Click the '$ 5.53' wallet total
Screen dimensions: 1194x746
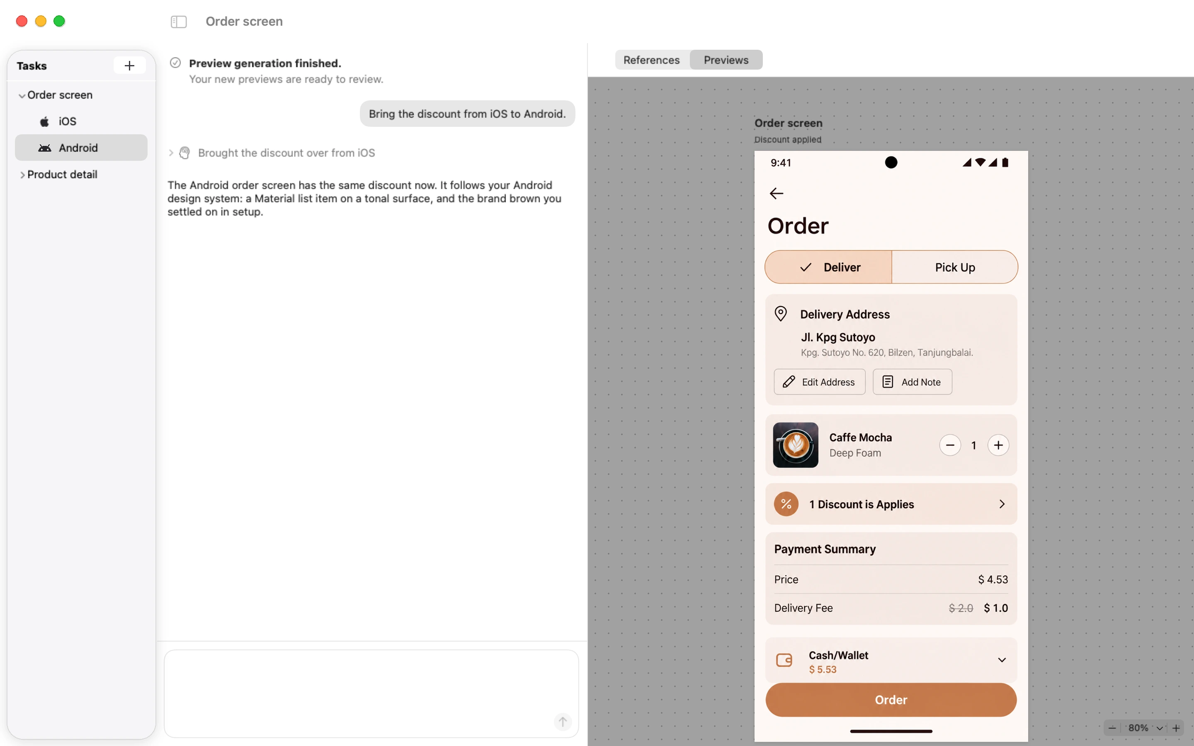tap(823, 669)
